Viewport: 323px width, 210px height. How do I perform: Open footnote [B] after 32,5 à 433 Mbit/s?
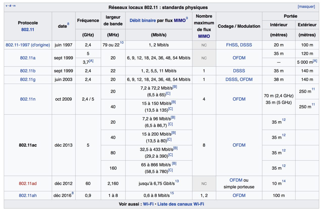175,148
